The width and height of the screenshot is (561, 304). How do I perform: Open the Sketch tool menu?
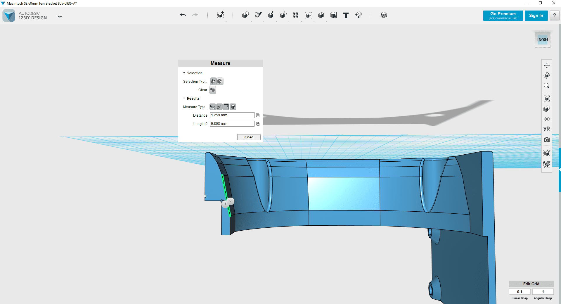[x=258, y=15]
